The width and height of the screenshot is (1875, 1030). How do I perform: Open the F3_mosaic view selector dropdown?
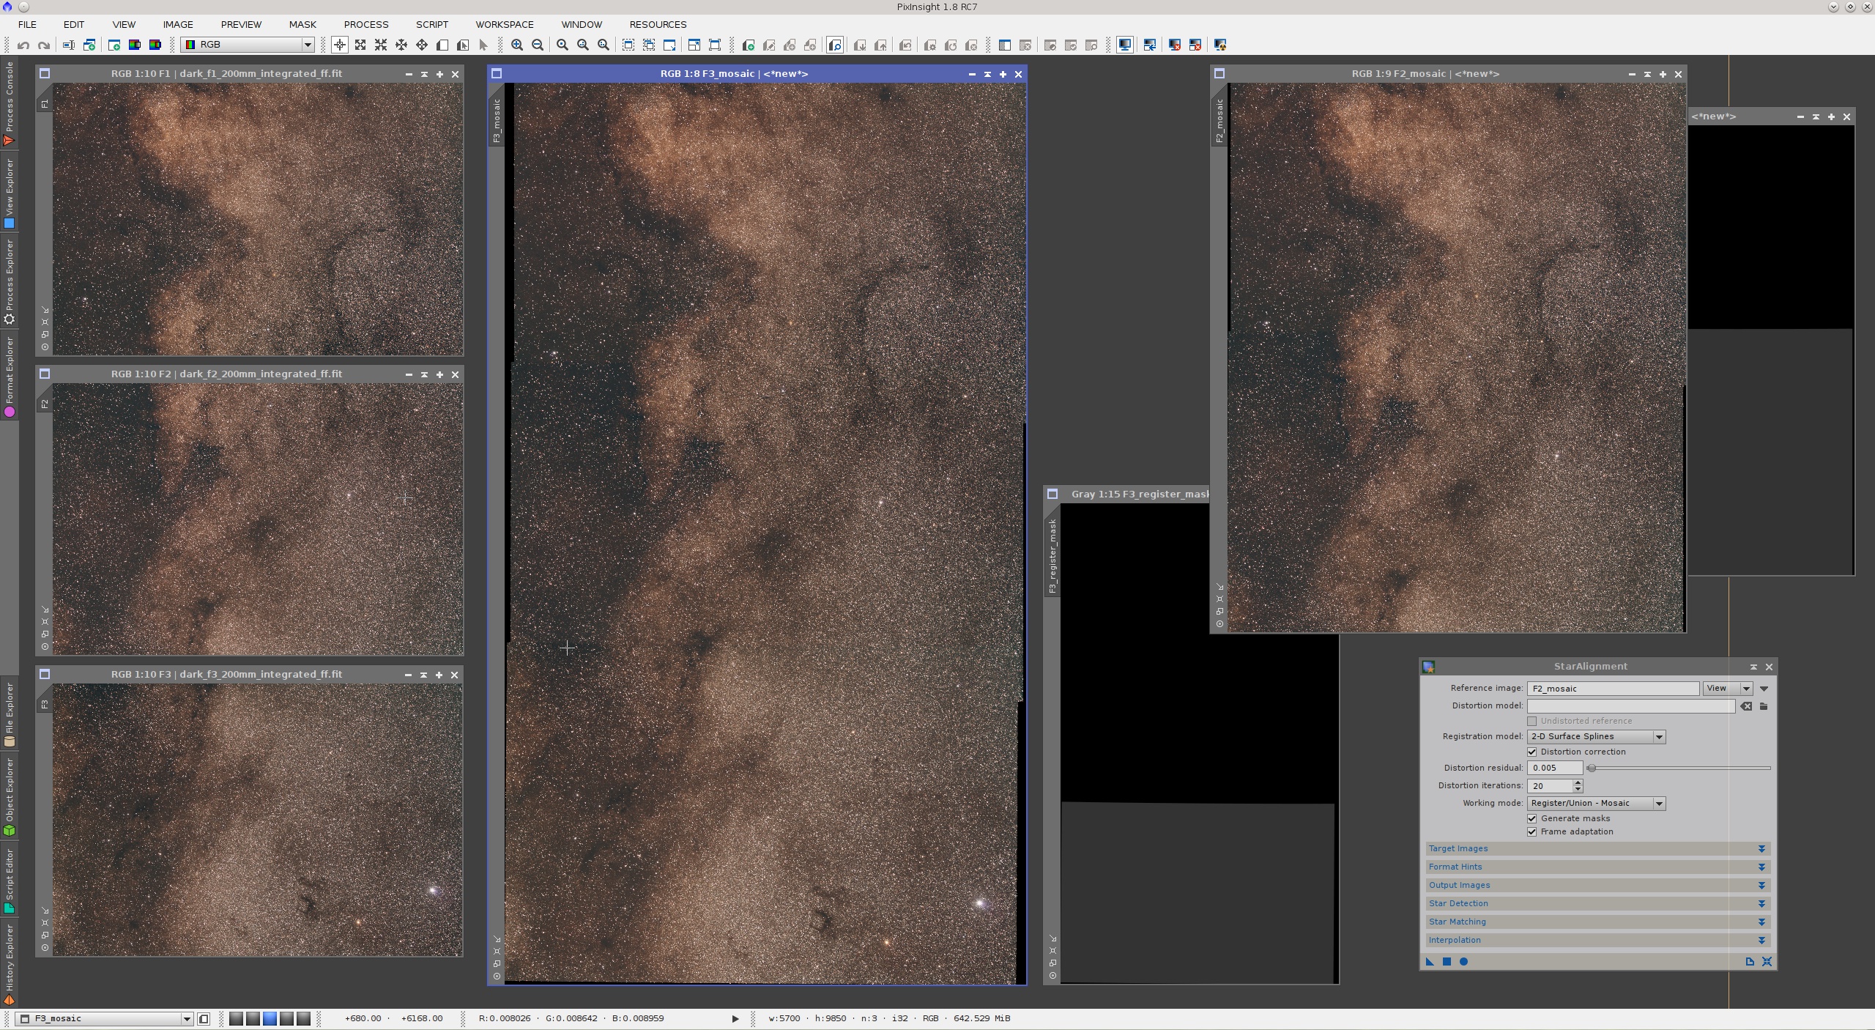tap(105, 1018)
